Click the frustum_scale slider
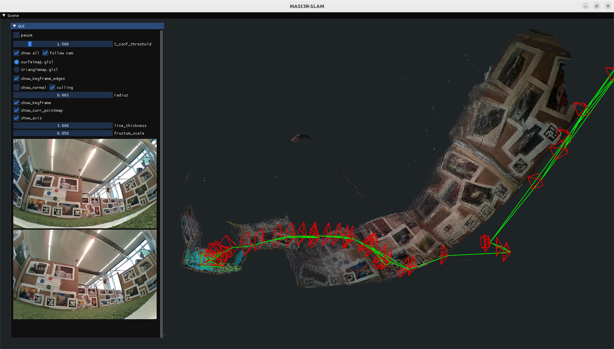The width and height of the screenshot is (614, 349). click(63, 133)
